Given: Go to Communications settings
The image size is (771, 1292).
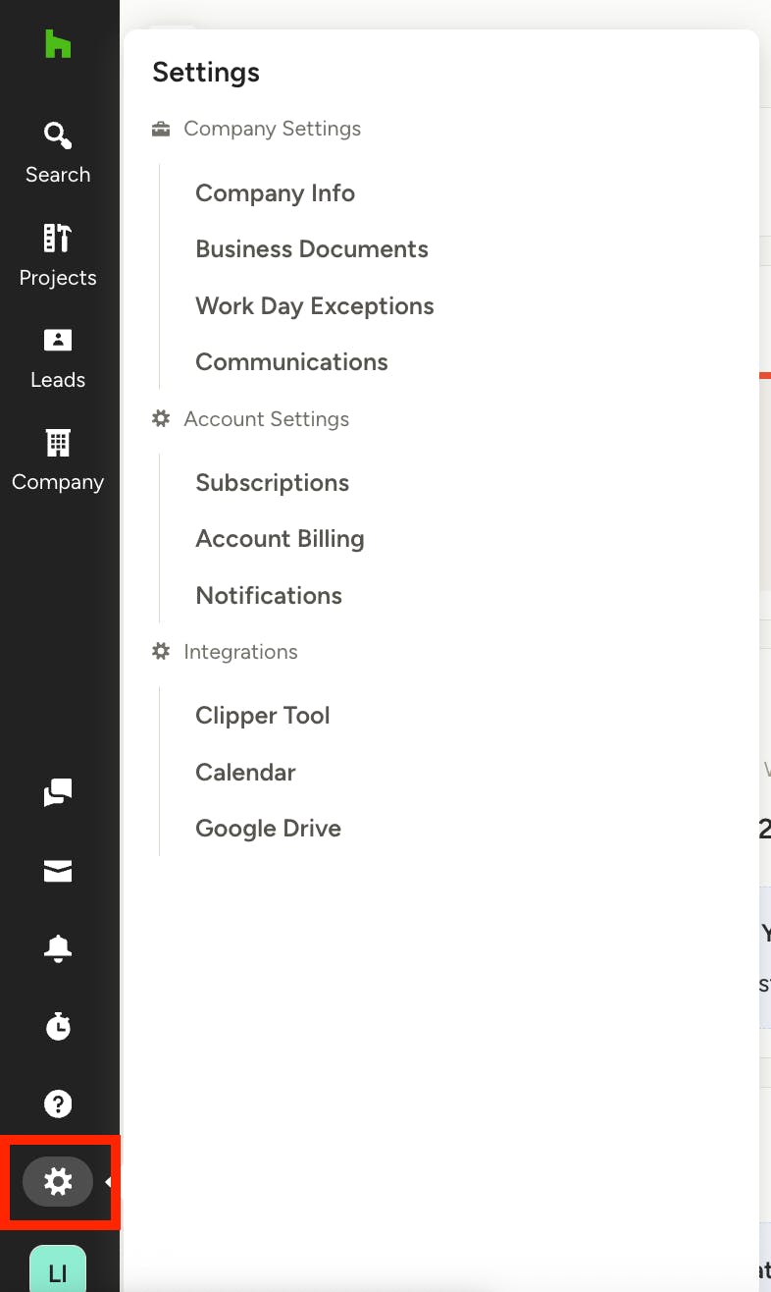Looking at the screenshot, I should point(291,362).
